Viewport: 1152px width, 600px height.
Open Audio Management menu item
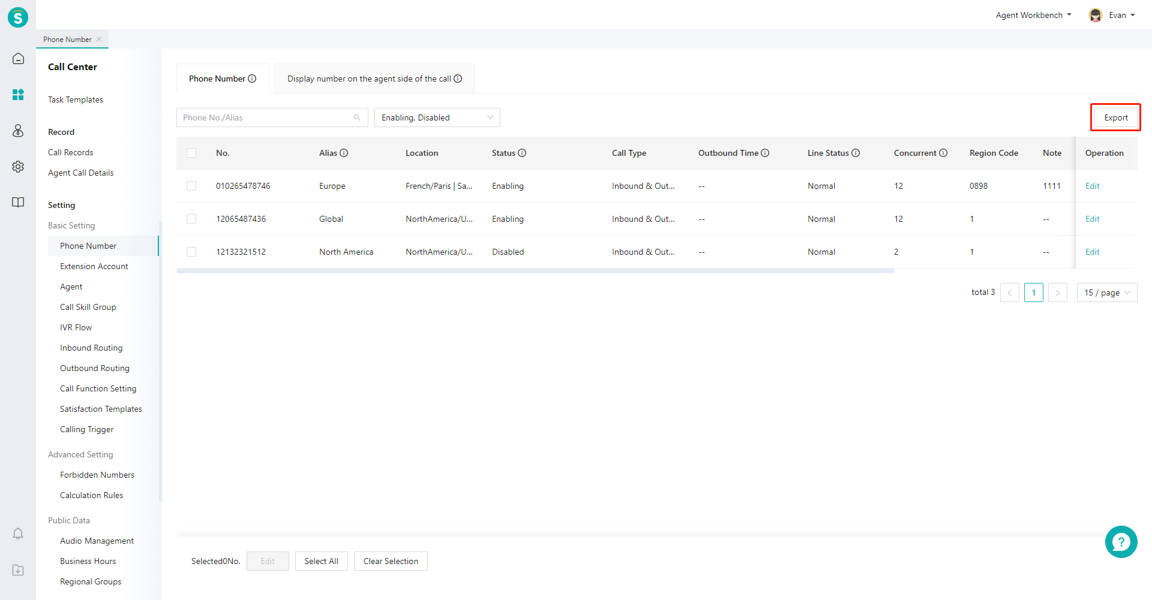click(97, 541)
